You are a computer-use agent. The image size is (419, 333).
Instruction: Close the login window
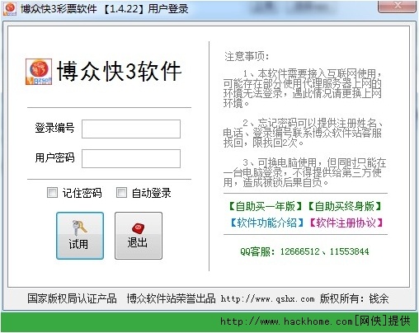397,6
